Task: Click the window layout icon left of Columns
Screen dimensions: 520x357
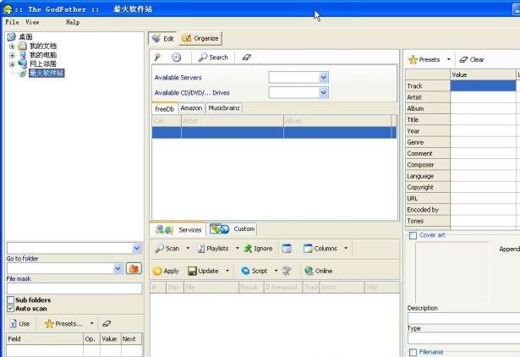Action: click(287, 249)
